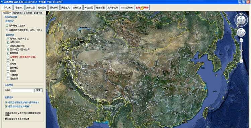Click the look-down arrow on the top joystick
This screenshot has width=251, height=128.
(x=241, y=23)
